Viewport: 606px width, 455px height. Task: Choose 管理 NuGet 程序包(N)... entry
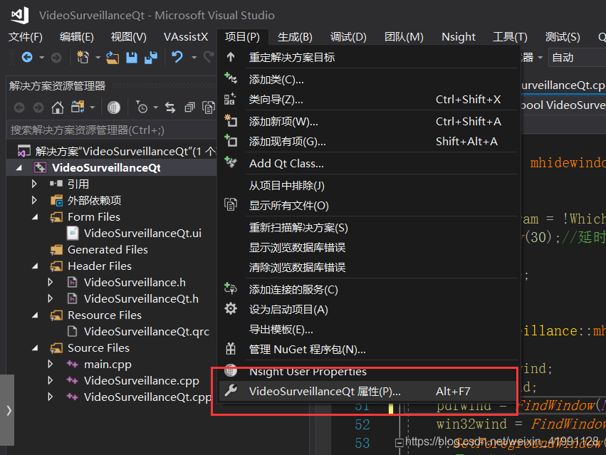(369, 350)
